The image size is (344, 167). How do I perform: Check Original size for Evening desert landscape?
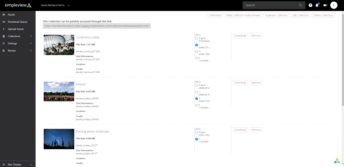pyautogui.click(x=197, y=133)
